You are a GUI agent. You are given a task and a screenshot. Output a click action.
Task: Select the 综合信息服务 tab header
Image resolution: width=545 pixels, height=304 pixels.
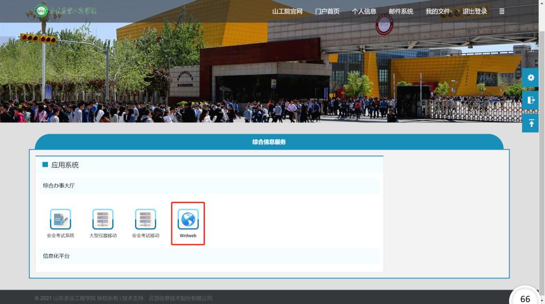click(269, 142)
